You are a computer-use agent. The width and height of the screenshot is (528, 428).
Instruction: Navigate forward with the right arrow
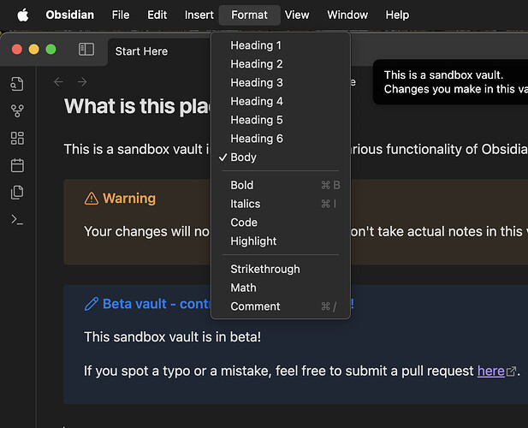pyautogui.click(x=82, y=82)
